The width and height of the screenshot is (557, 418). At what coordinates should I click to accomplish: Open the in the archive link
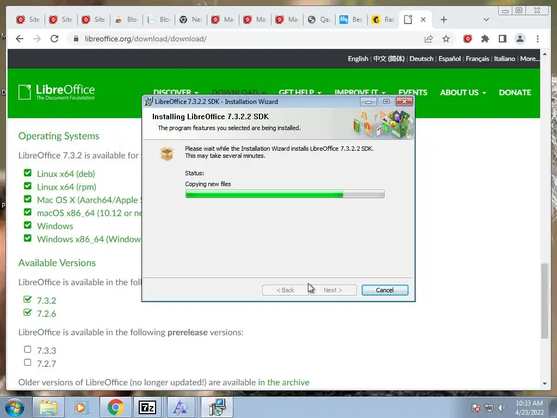click(x=283, y=383)
